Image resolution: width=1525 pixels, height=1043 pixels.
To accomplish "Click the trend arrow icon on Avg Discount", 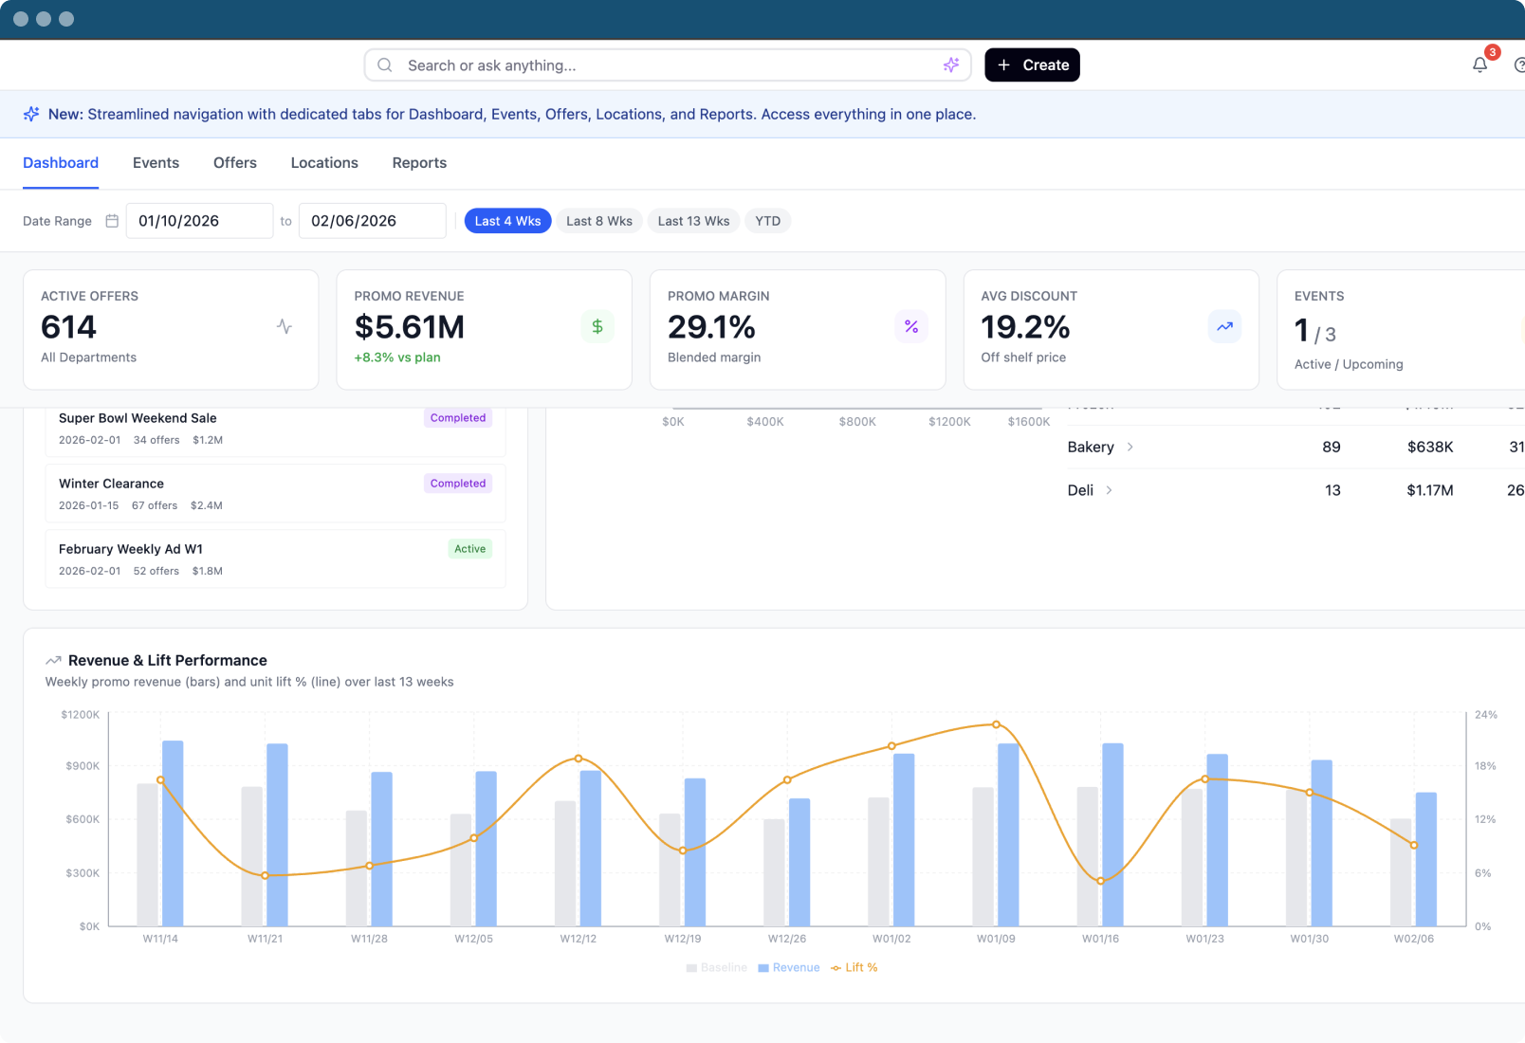I will coord(1224,326).
